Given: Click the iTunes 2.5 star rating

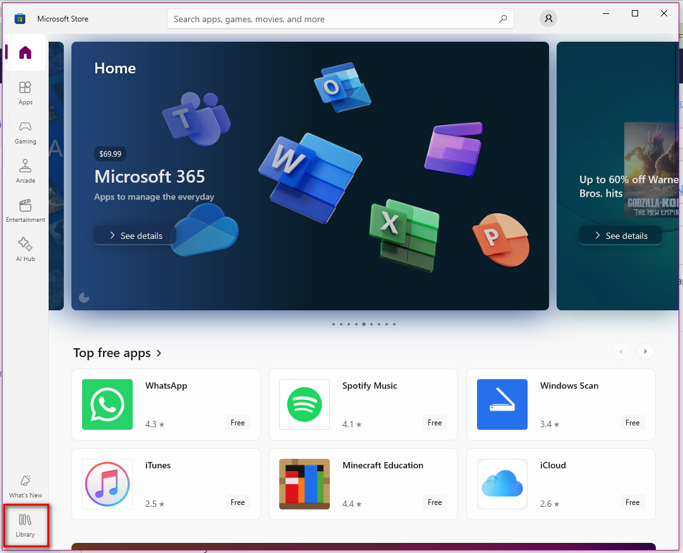Looking at the screenshot, I should tap(155, 504).
